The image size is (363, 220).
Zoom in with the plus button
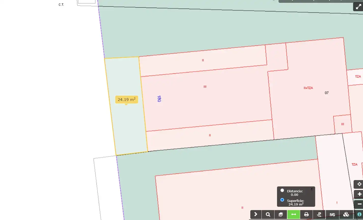(359, 194)
